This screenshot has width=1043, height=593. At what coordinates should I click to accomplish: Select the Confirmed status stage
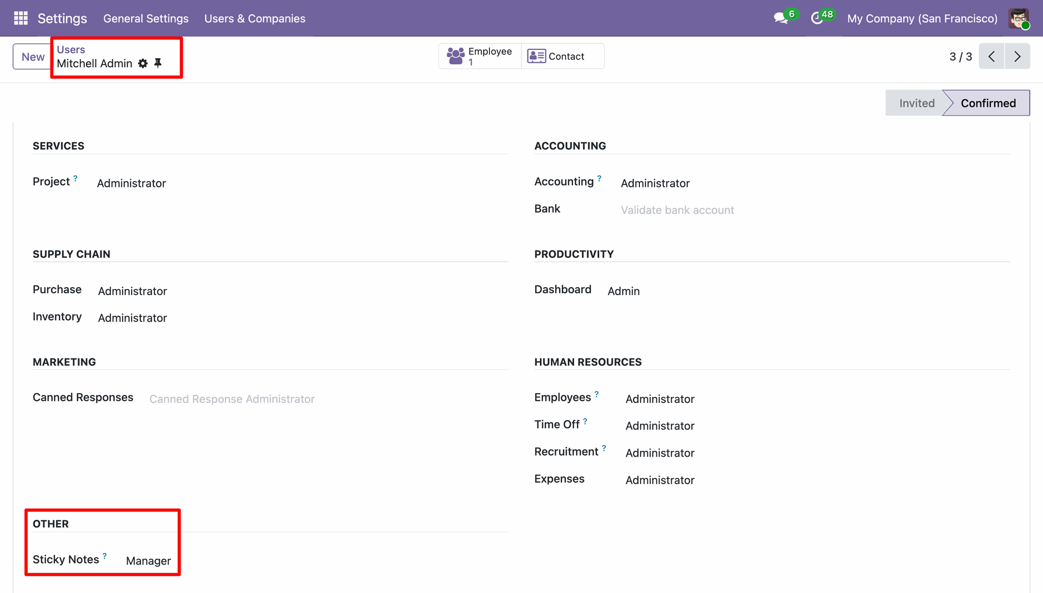pos(988,103)
